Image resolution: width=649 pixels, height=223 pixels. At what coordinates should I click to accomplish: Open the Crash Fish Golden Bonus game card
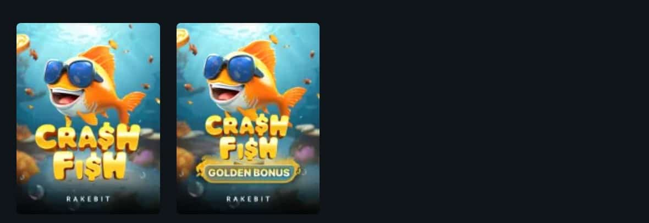point(248,118)
